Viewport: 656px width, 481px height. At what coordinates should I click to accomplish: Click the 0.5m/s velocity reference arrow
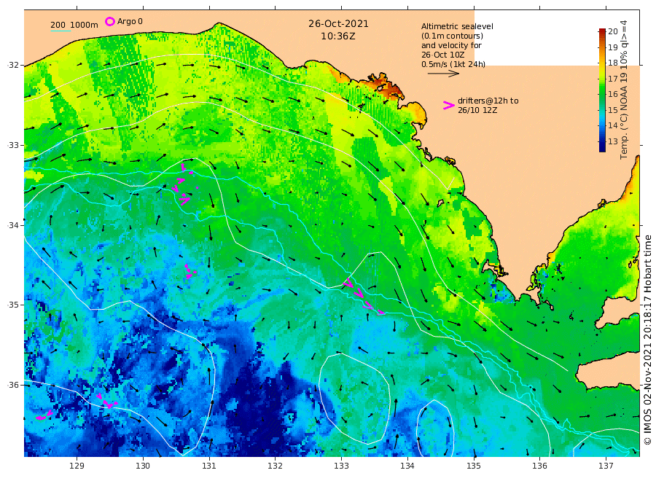(x=443, y=74)
